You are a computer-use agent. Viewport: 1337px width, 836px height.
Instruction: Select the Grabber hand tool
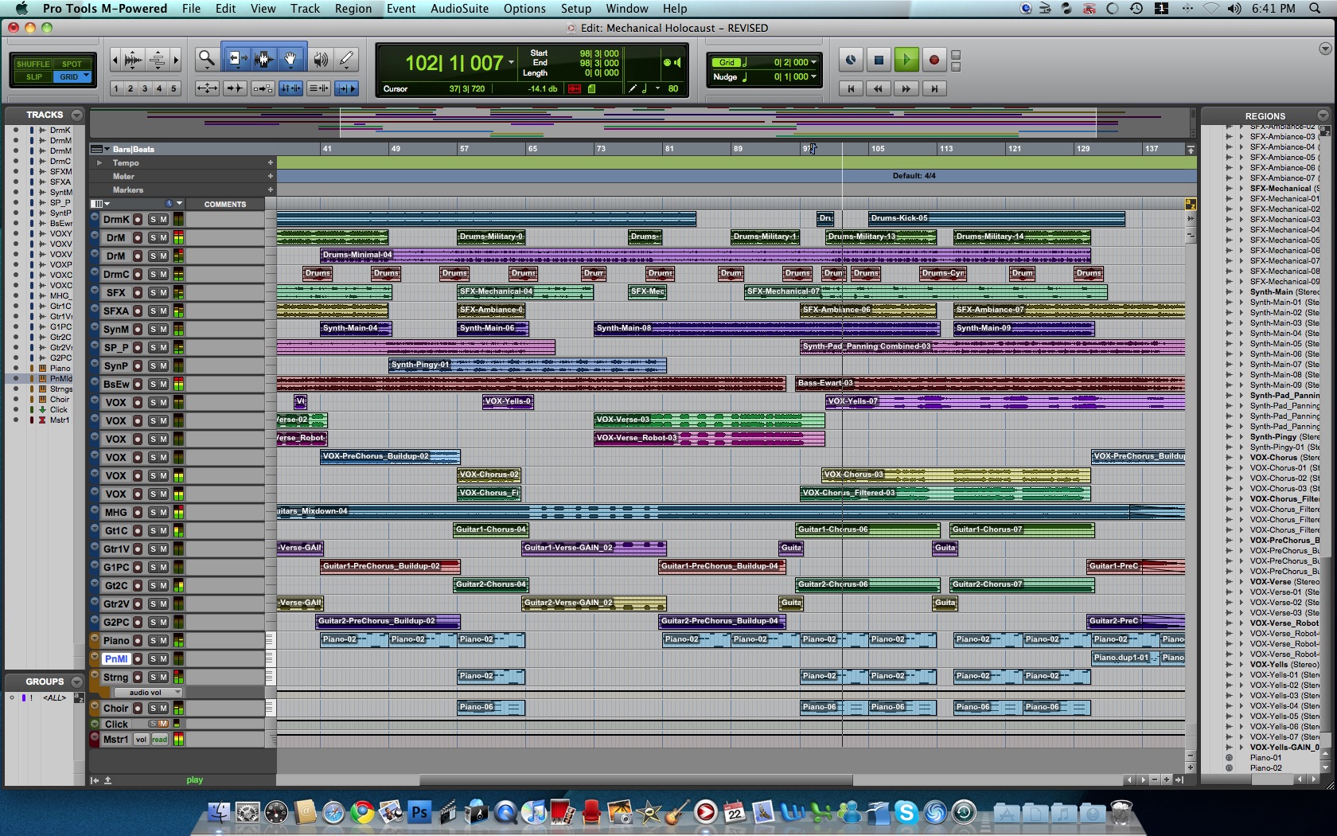[291, 59]
